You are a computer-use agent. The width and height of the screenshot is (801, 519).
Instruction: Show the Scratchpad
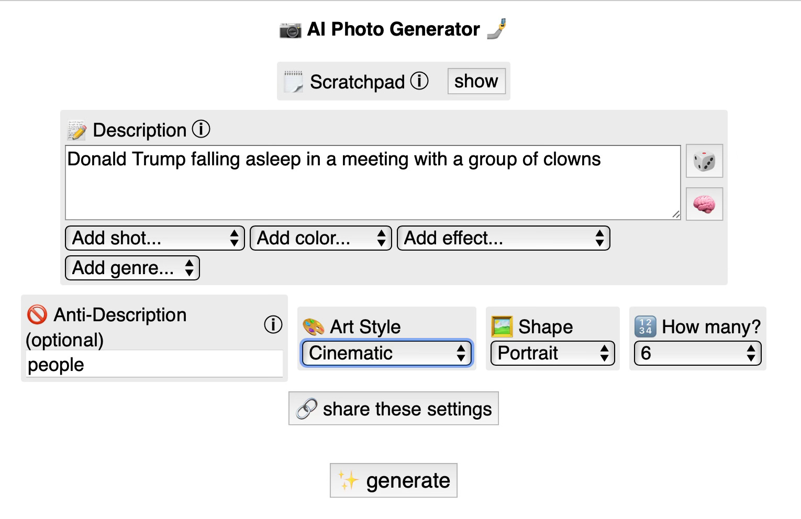pos(476,81)
